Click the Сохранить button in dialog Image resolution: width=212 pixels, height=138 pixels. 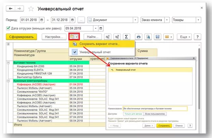[164, 126]
